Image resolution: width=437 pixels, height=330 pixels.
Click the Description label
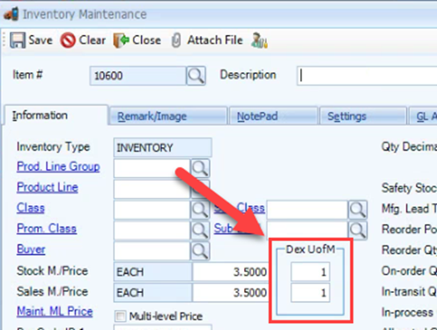click(x=248, y=75)
